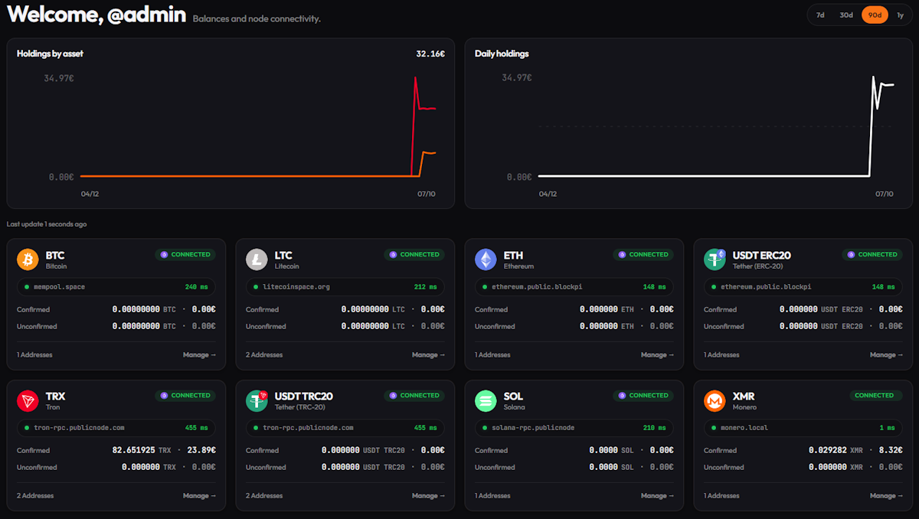Click the SOL 1 Addresses label
The image size is (919, 519).
click(492, 495)
